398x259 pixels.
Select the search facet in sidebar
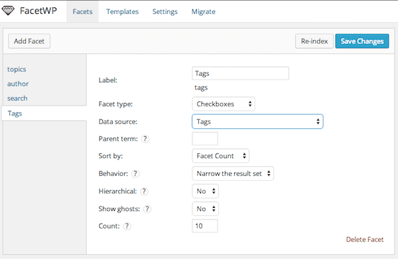click(x=17, y=98)
